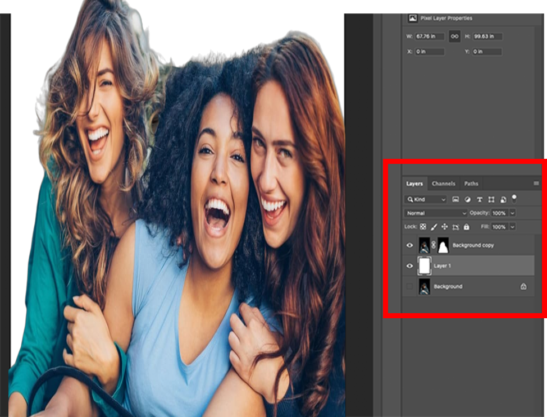Lock all layer attributes
Screen dimensions: 547x417
tap(467, 227)
